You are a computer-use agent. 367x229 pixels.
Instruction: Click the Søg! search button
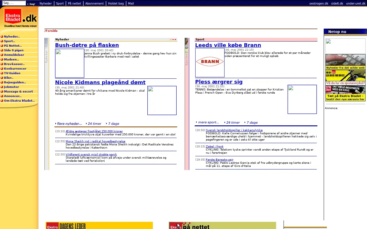click(32, 4)
